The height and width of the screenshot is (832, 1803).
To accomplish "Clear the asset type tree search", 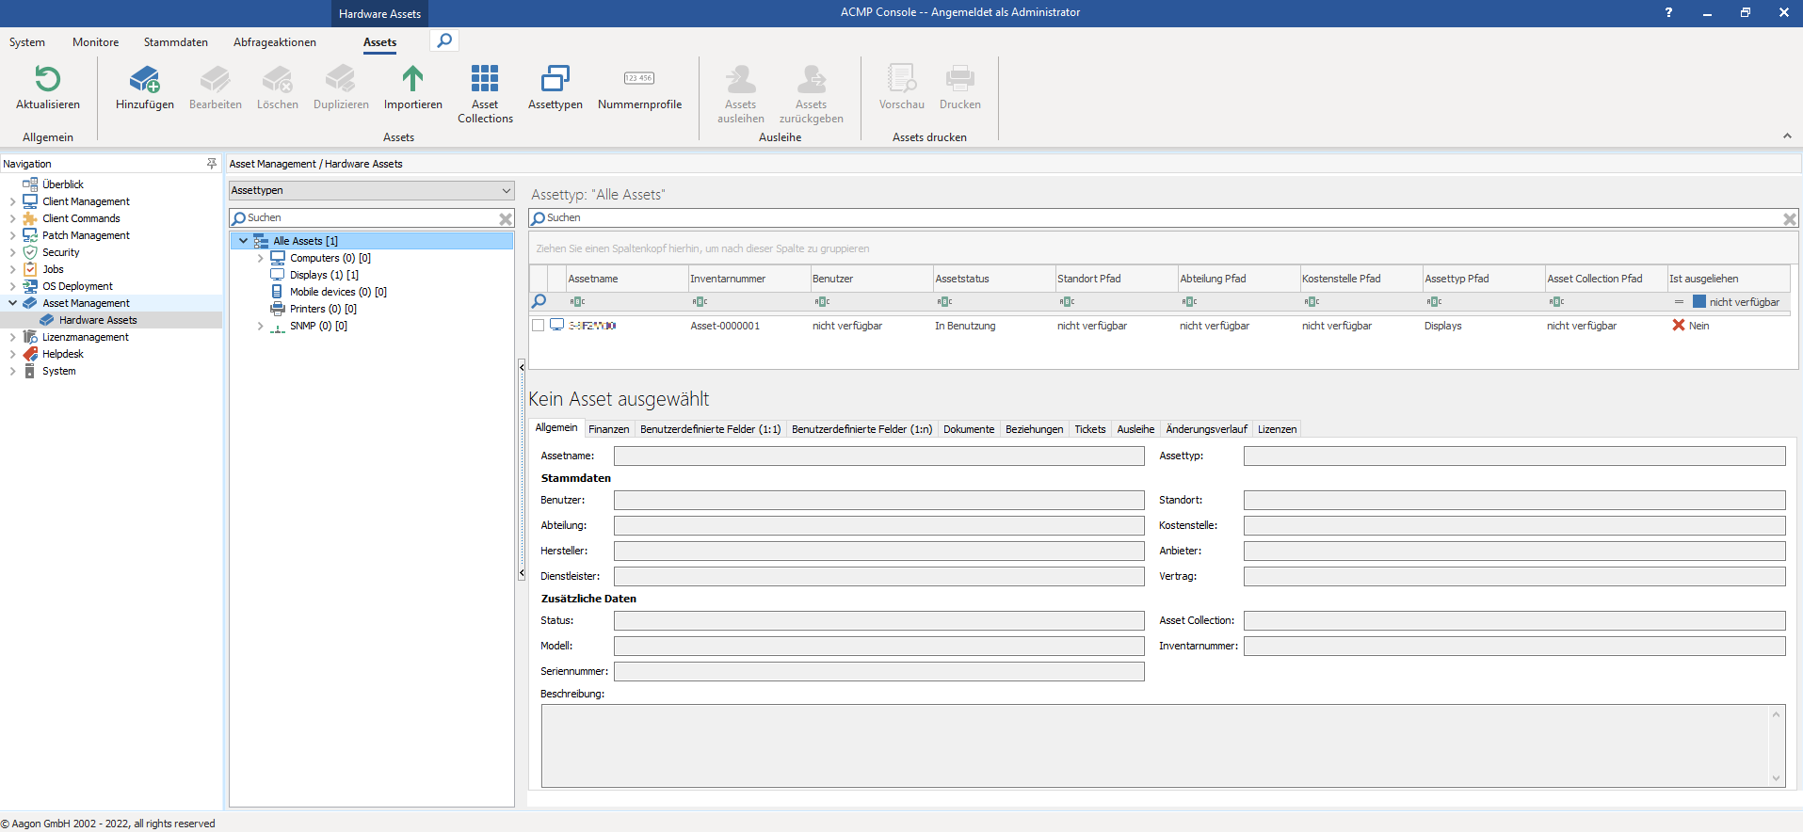I will (x=506, y=218).
